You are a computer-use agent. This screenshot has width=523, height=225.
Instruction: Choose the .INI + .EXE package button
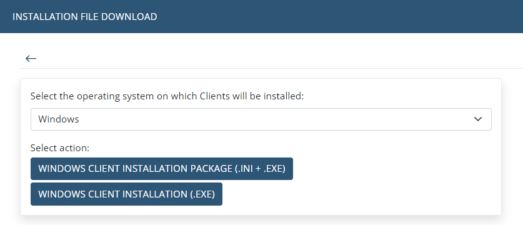click(162, 169)
